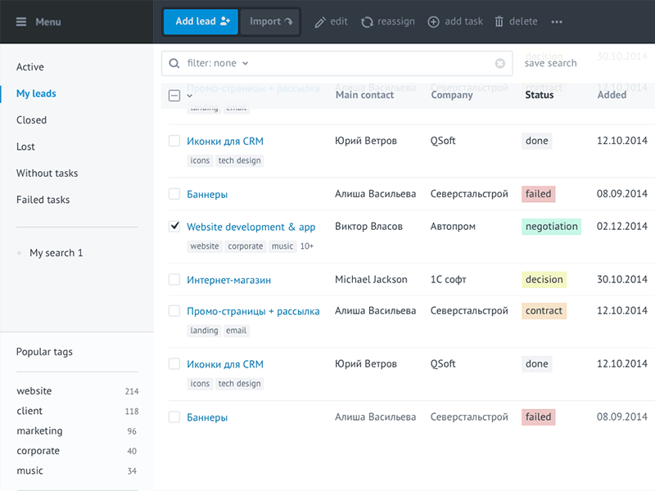Expand the 10+ more tags indicator

(307, 246)
